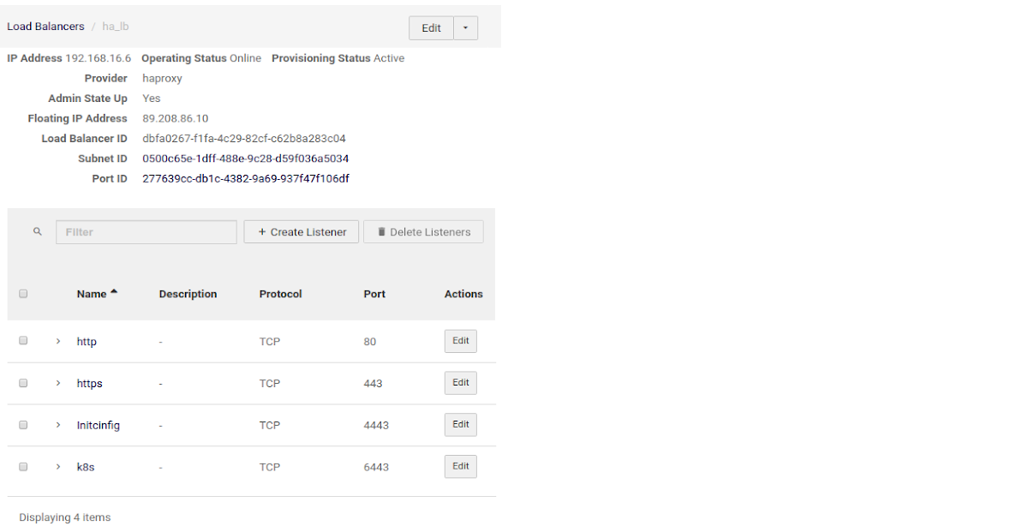Click the Create Listener button
The image size is (1028, 532).
302,232
